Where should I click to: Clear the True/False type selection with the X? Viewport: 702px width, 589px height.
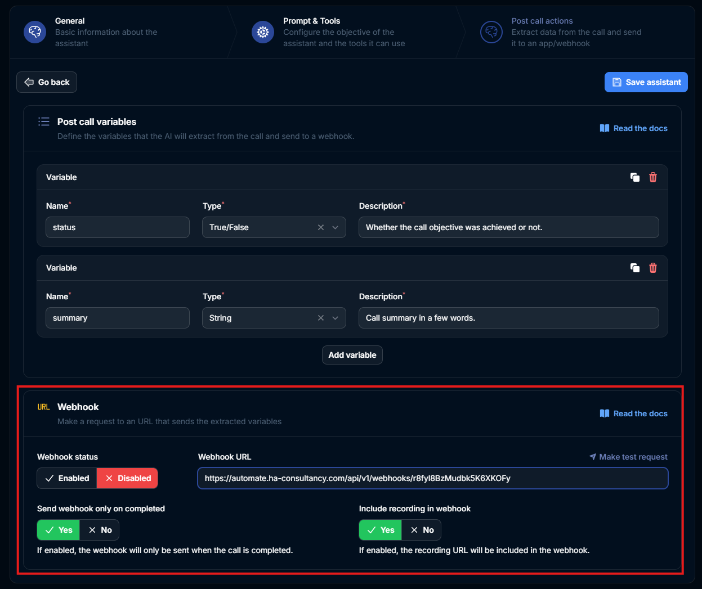[320, 227]
